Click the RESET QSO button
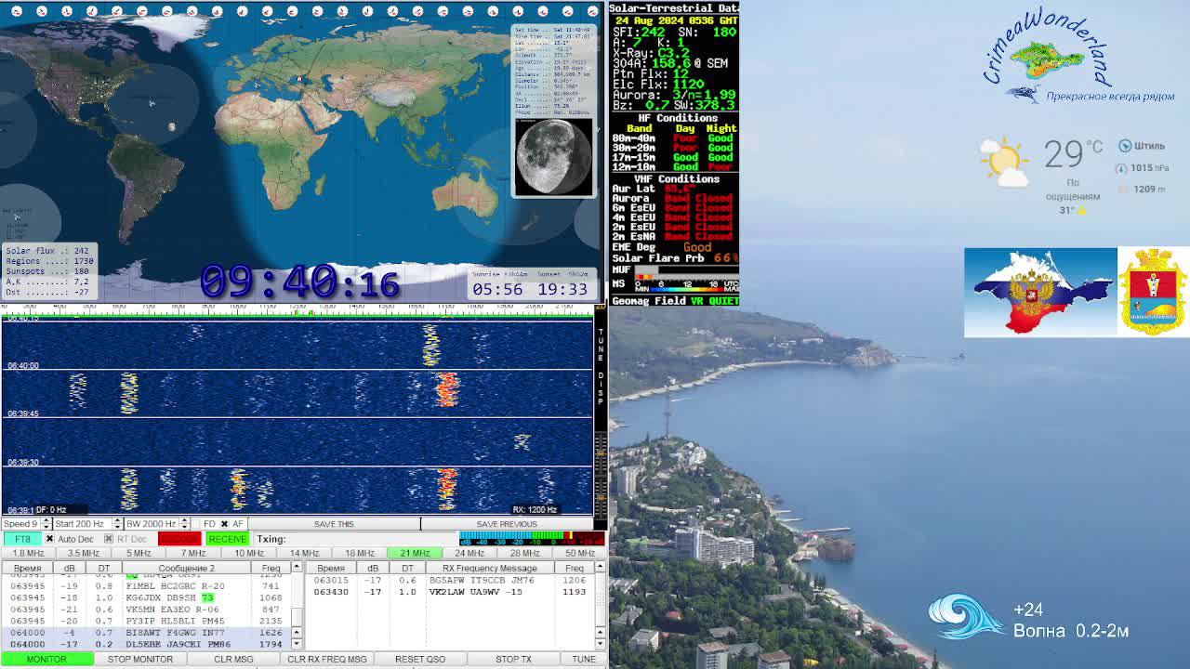 tap(420, 659)
